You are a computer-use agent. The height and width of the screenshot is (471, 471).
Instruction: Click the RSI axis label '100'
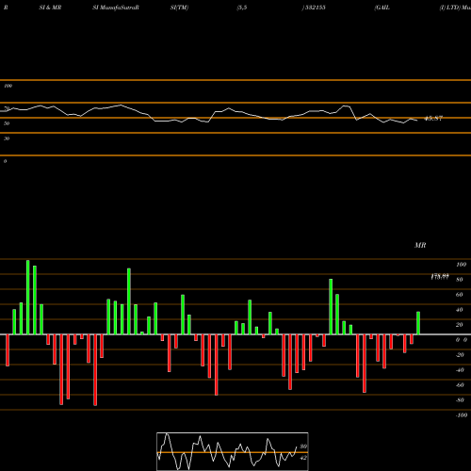click(8, 86)
